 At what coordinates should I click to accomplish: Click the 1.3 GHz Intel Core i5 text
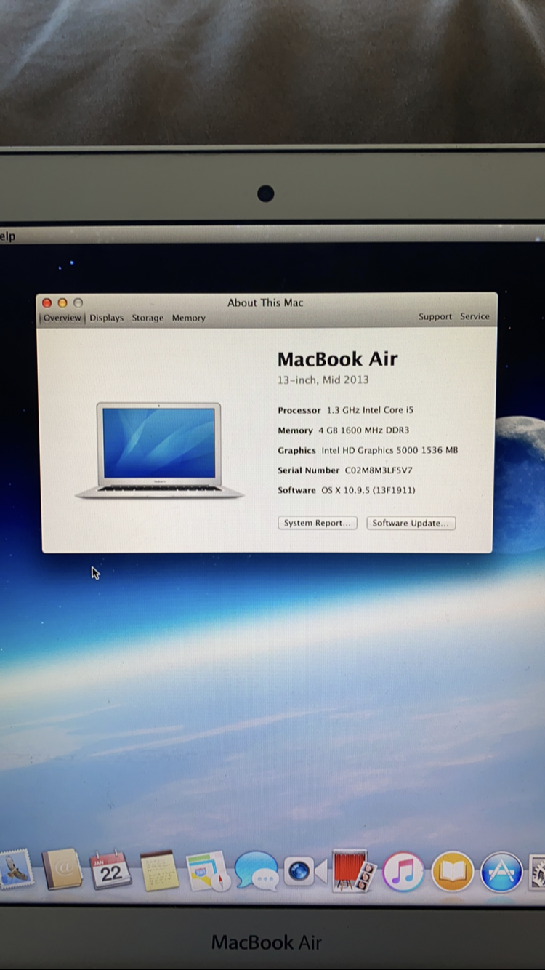(x=370, y=410)
